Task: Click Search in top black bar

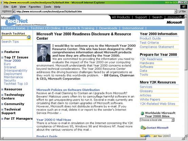Action: pos(157,17)
